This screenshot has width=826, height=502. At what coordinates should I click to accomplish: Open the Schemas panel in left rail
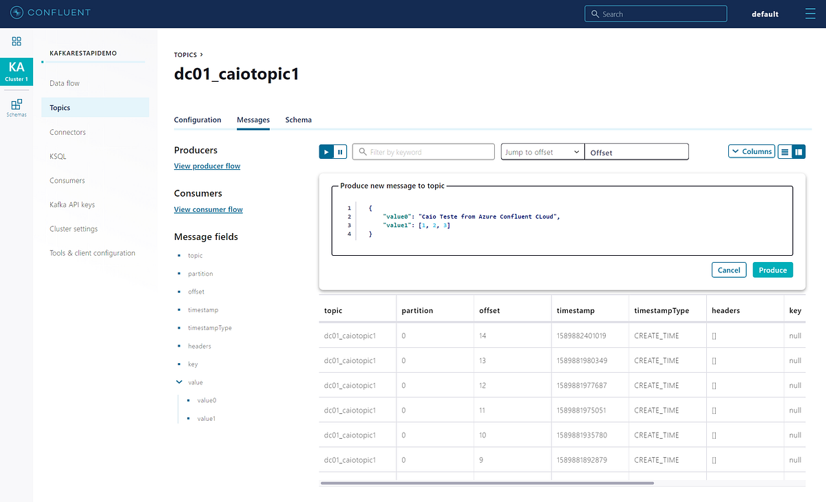pyautogui.click(x=17, y=107)
